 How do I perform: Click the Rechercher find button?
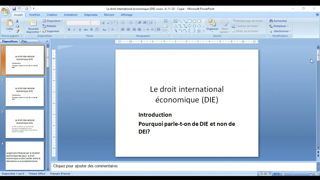pos(278,21)
